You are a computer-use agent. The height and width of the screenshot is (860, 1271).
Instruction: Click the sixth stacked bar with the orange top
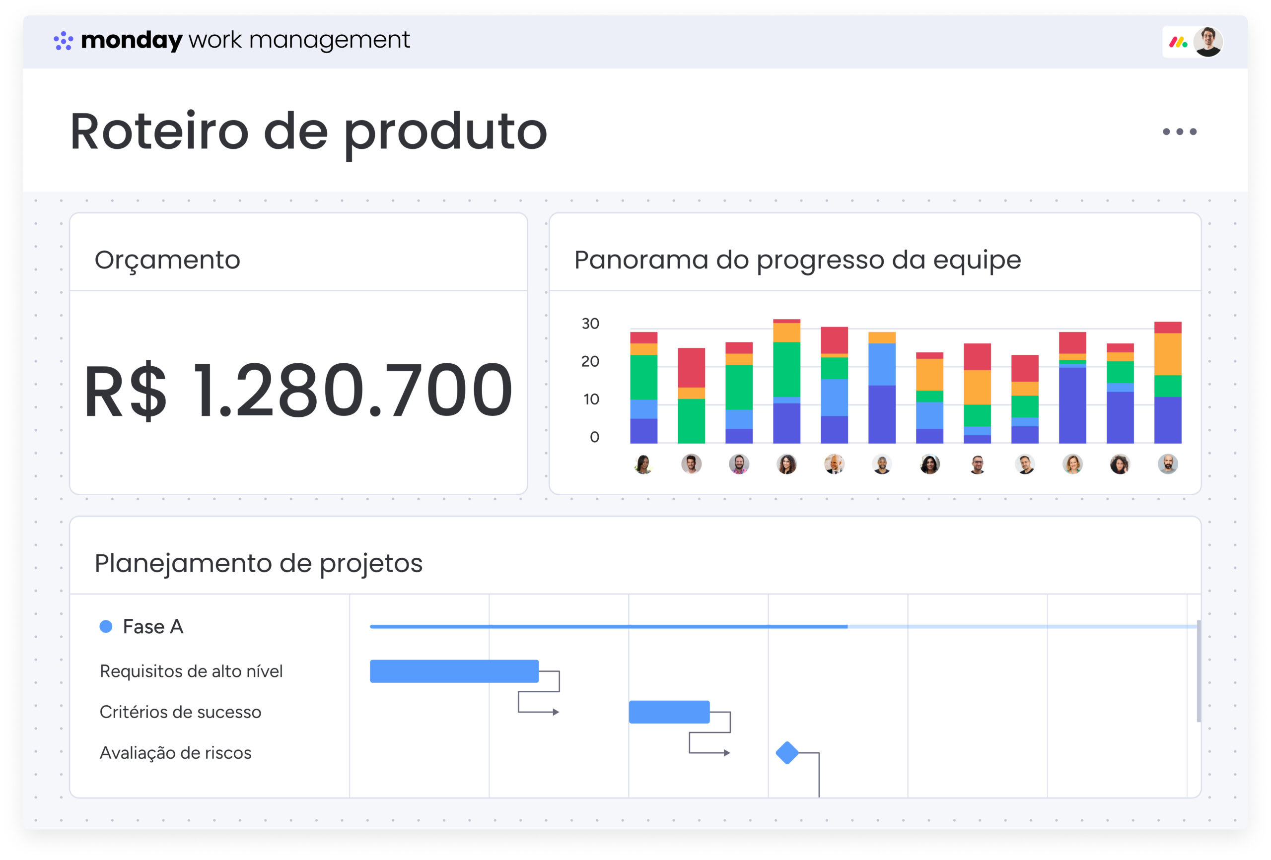pos(882,388)
